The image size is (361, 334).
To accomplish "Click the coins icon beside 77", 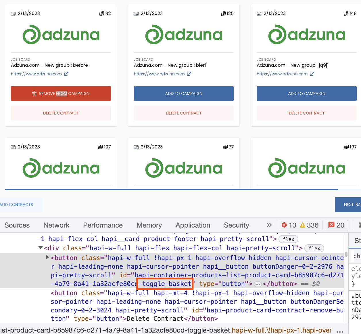I will pyautogui.click(x=225, y=147).
